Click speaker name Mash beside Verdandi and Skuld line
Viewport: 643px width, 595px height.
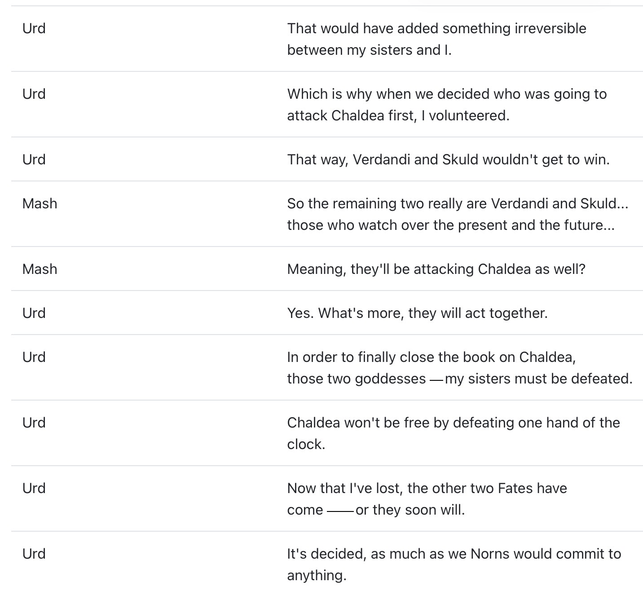(40, 203)
